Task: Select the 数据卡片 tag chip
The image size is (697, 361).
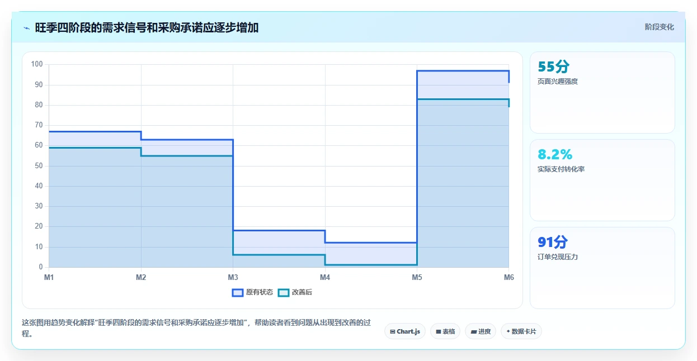Action: pyautogui.click(x=521, y=331)
